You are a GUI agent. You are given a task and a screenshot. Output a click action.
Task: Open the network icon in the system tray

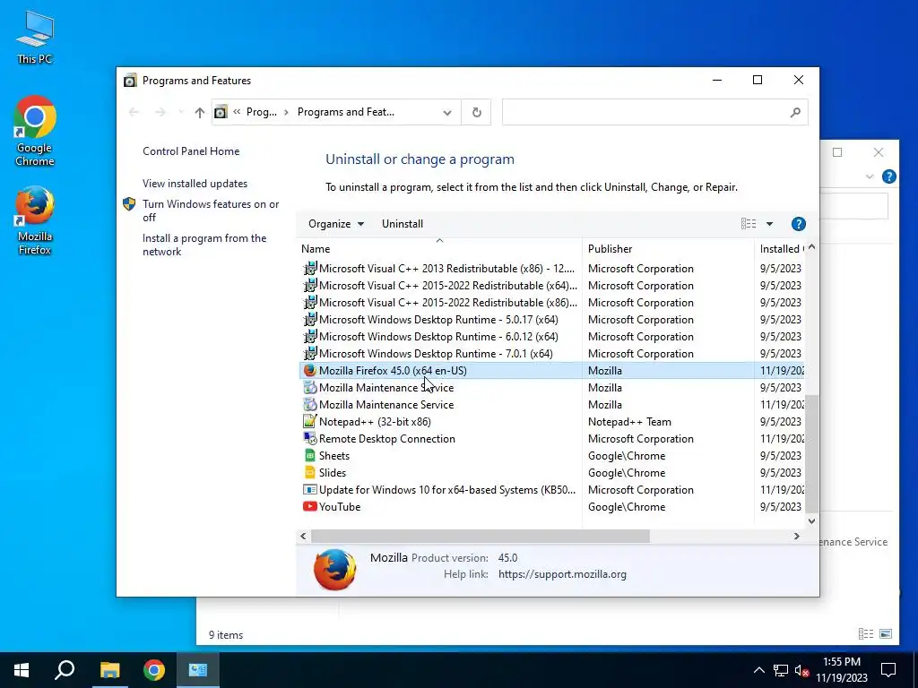[781, 670]
